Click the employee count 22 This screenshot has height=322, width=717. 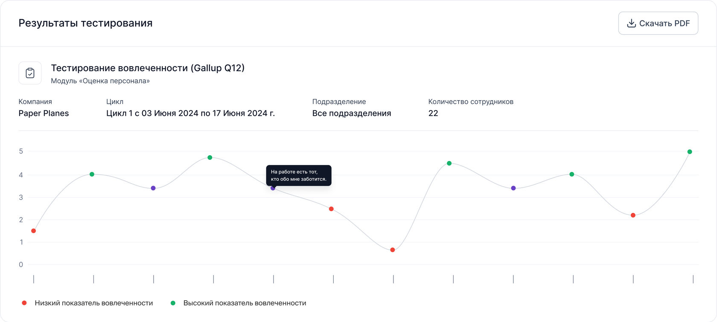pos(433,113)
